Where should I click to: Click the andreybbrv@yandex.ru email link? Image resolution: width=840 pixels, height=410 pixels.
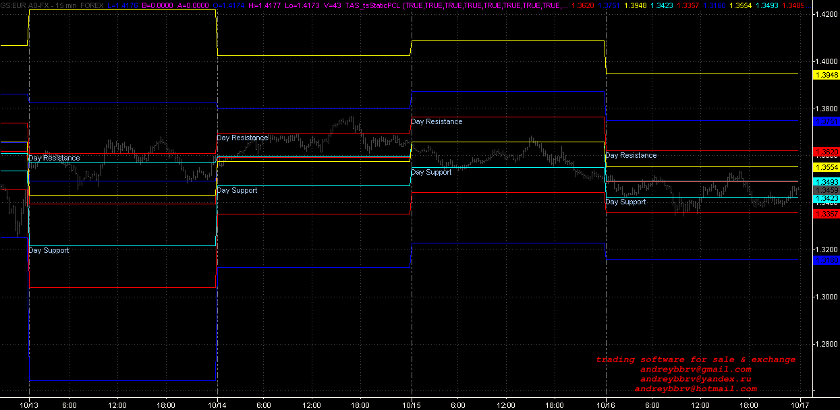tap(696, 379)
